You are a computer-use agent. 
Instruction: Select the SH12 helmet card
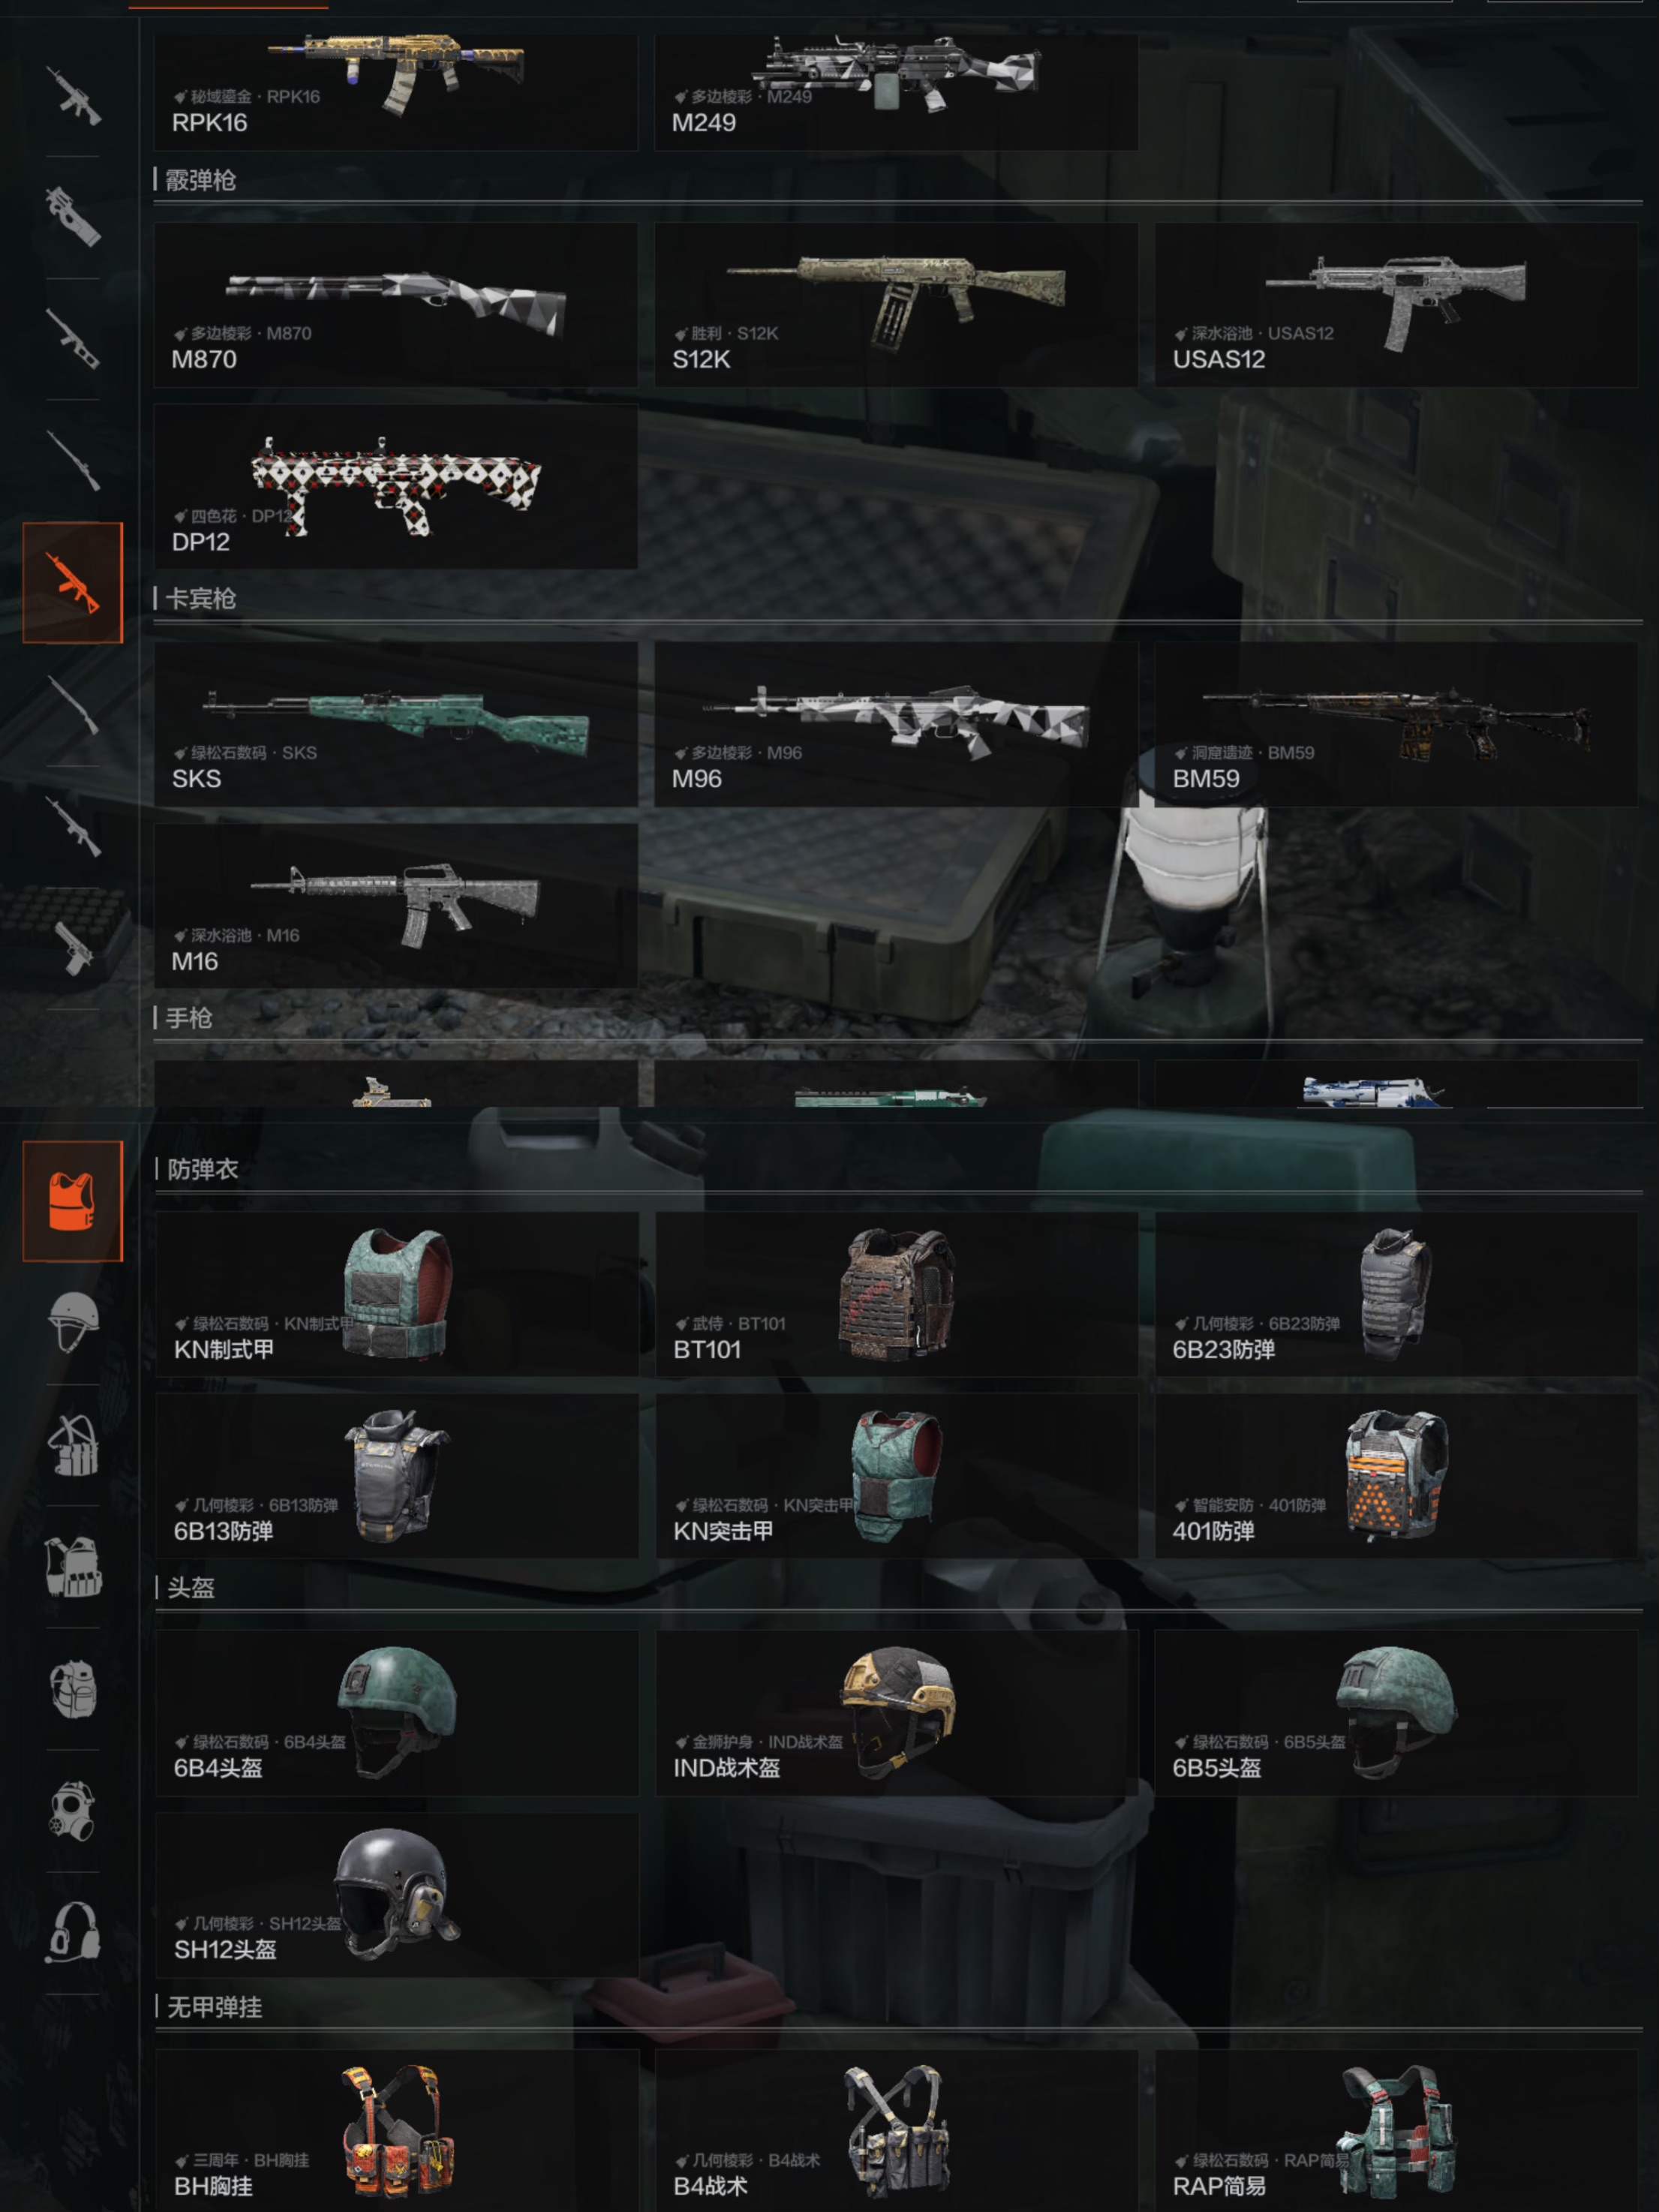coord(397,1895)
